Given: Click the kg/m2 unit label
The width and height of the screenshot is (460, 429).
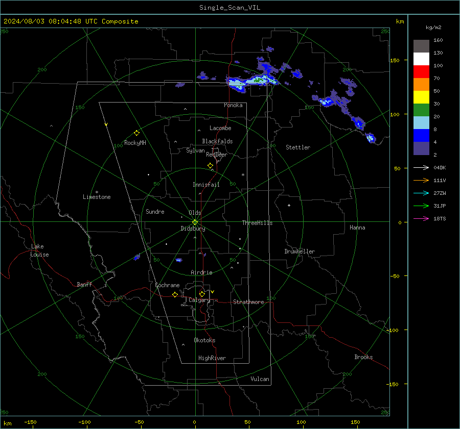Looking at the screenshot, I should tap(433, 28).
